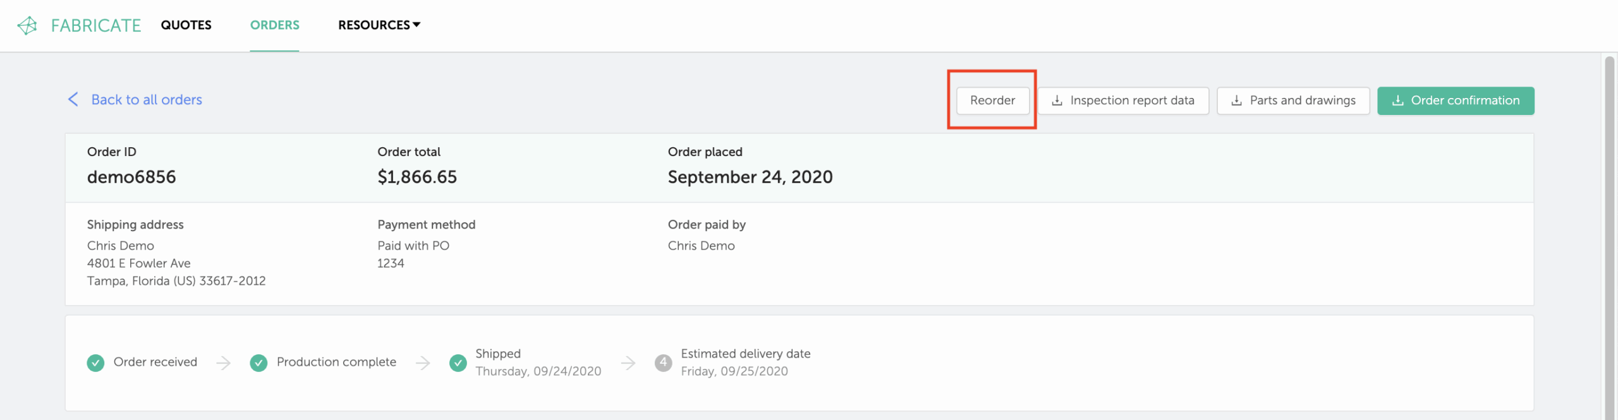Screen dimensions: 1618x420
Task: Download Parts and drawings
Action: [x=1293, y=100]
